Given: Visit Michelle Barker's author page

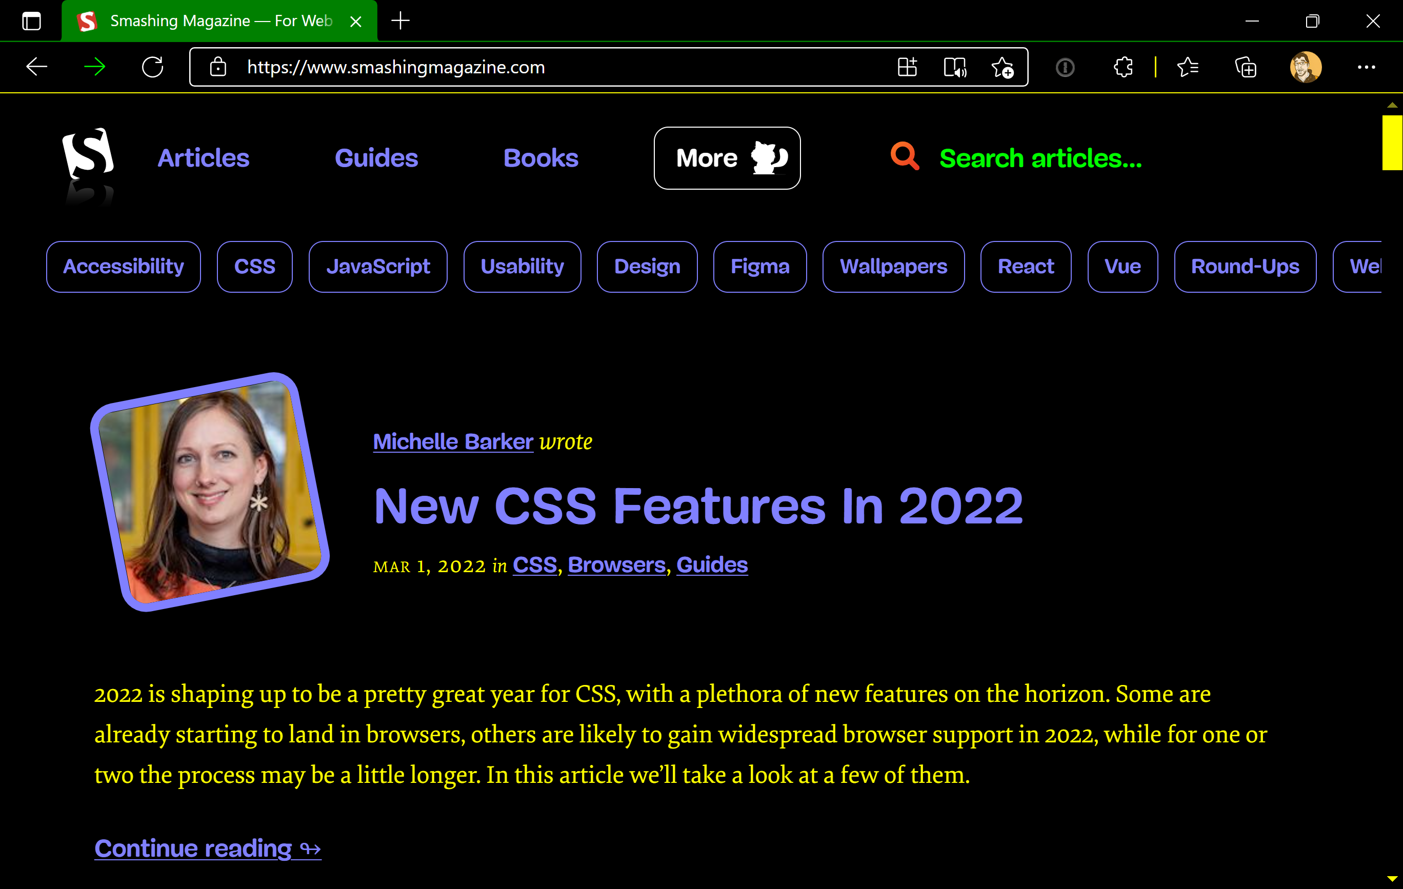Looking at the screenshot, I should tap(453, 441).
